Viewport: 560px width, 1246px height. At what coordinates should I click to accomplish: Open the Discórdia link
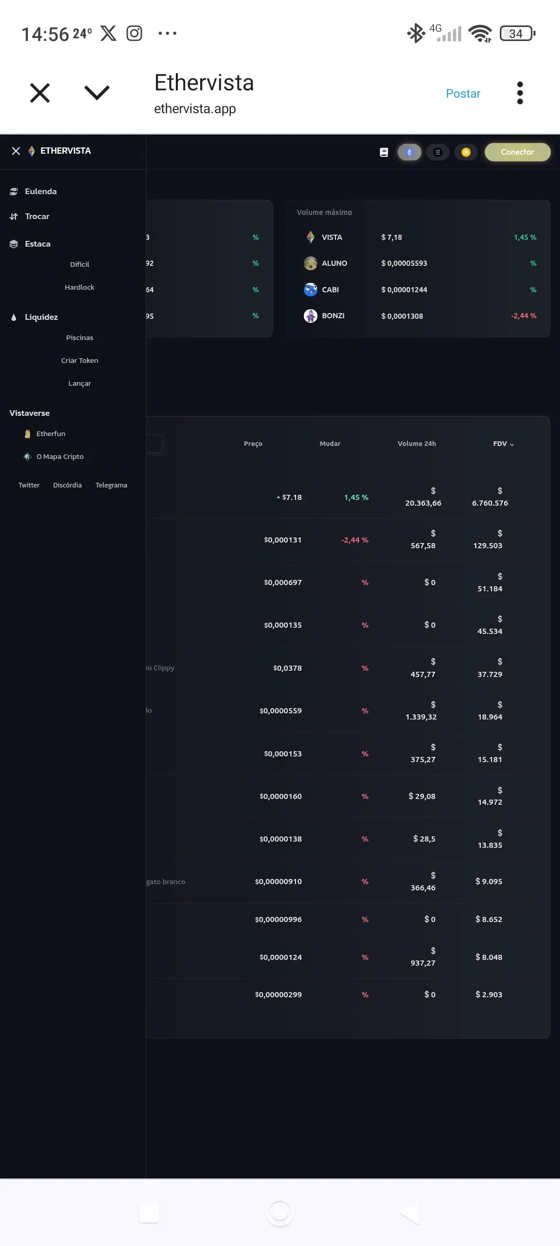point(67,485)
